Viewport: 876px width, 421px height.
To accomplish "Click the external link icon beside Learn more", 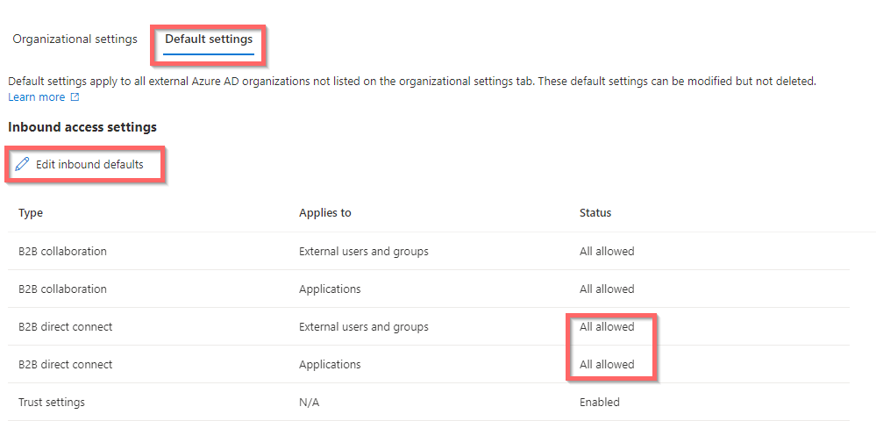I will pos(75,97).
